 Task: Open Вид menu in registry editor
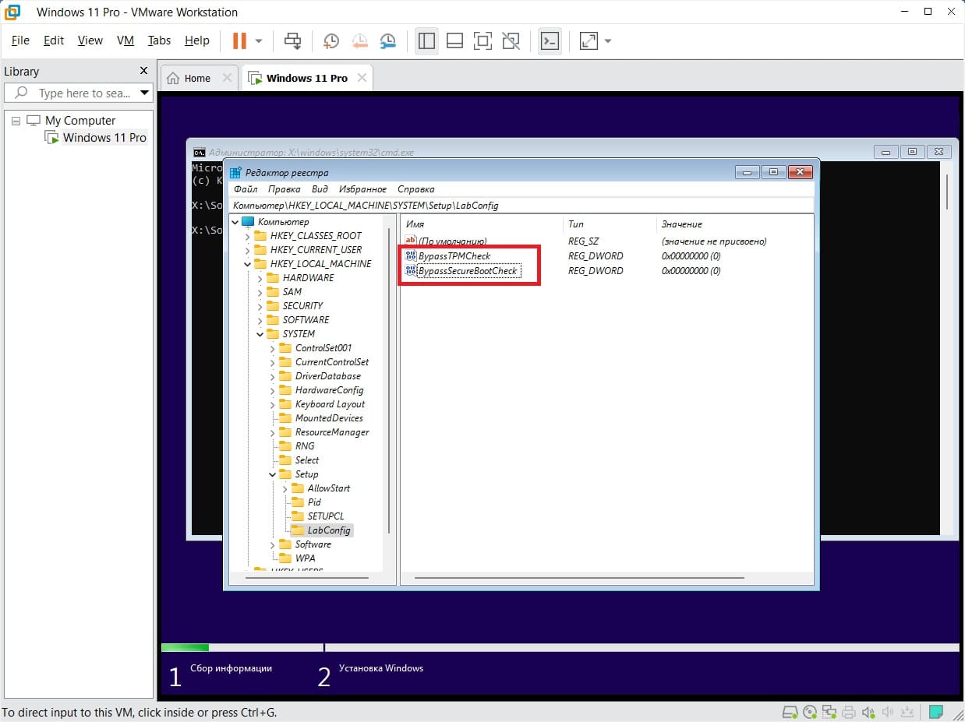[x=320, y=189]
